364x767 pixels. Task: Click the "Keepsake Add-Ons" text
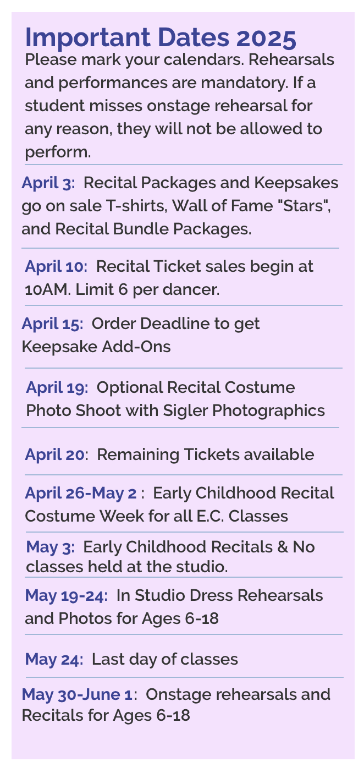pyautogui.click(x=96, y=347)
